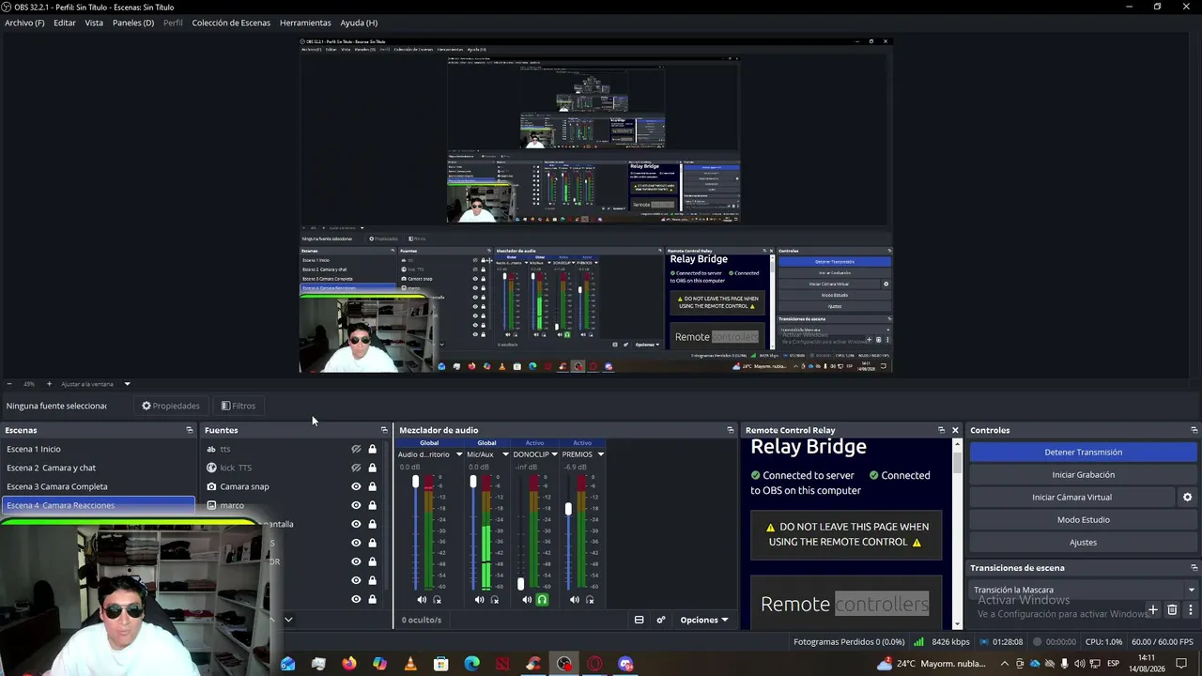
Task: Open Ajustes settings
Action: click(x=1083, y=543)
